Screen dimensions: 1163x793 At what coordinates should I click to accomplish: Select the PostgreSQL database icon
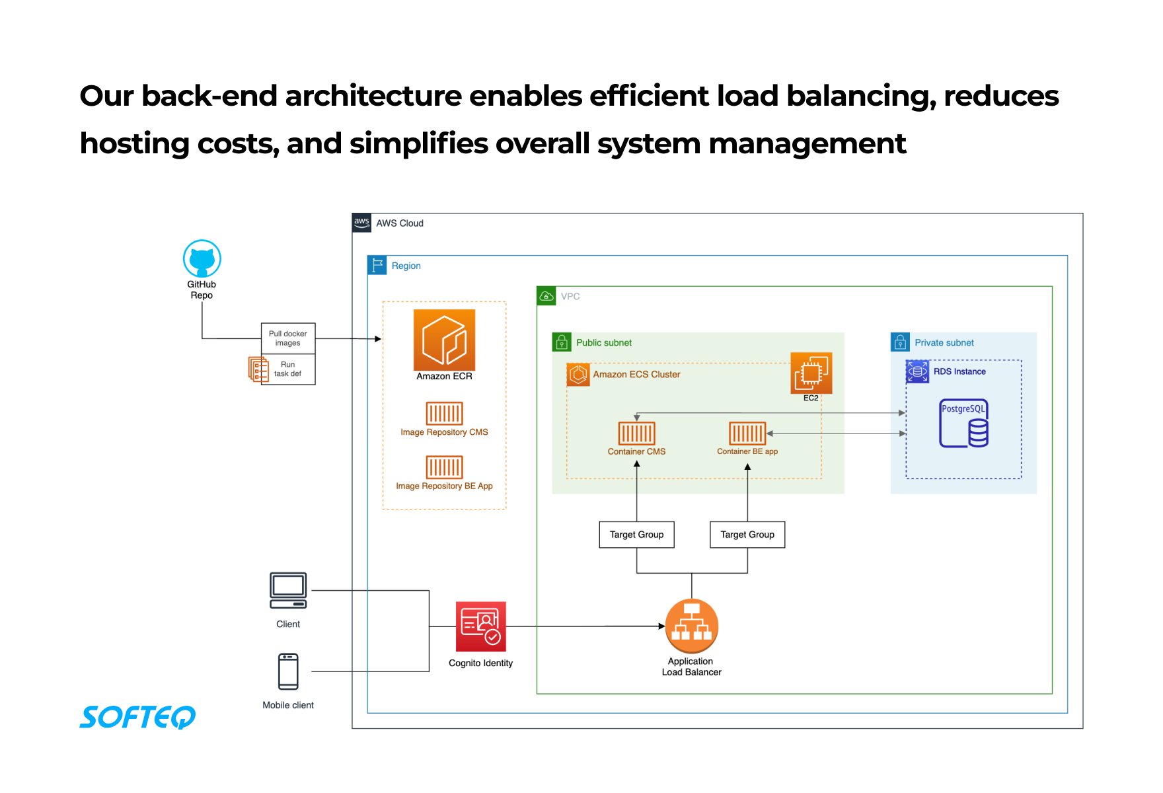pos(964,424)
